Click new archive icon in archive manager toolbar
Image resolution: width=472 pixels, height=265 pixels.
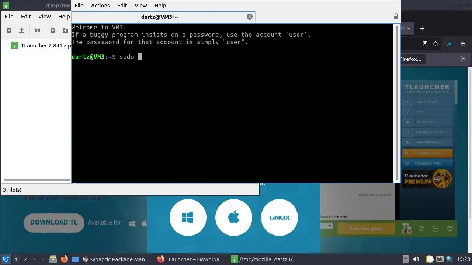(9, 30)
